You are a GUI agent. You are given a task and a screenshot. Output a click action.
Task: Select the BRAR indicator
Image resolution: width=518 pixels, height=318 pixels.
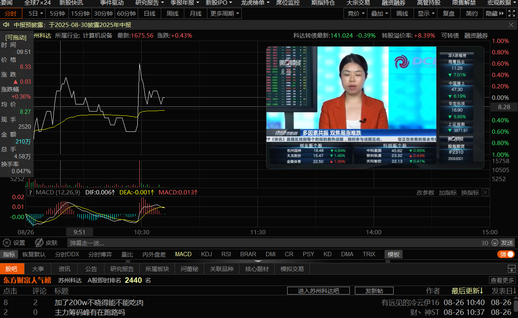pos(248,254)
